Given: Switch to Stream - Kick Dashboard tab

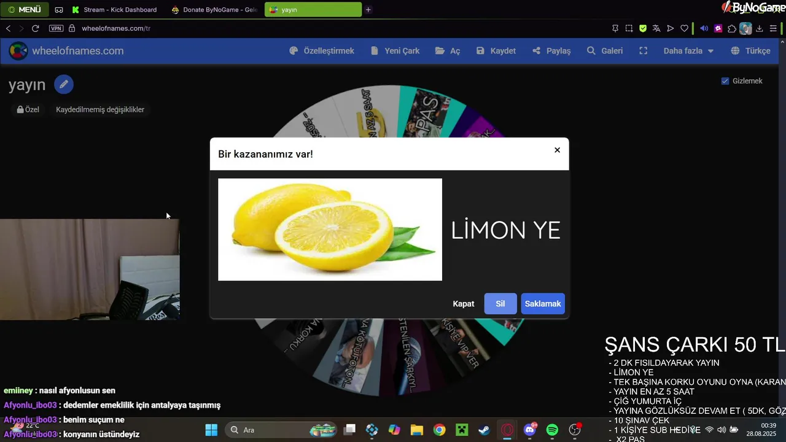Looking at the screenshot, I should pyautogui.click(x=114, y=10).
